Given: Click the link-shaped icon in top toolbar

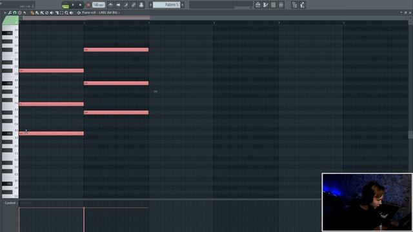Looking at the screenshot, I should click(x=134, y=5).
